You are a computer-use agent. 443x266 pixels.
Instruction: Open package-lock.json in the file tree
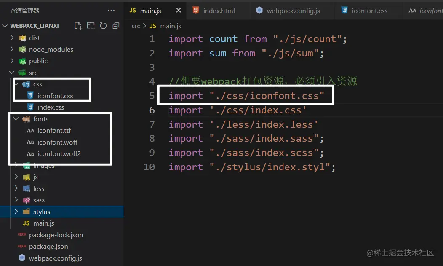coord(56,235)
